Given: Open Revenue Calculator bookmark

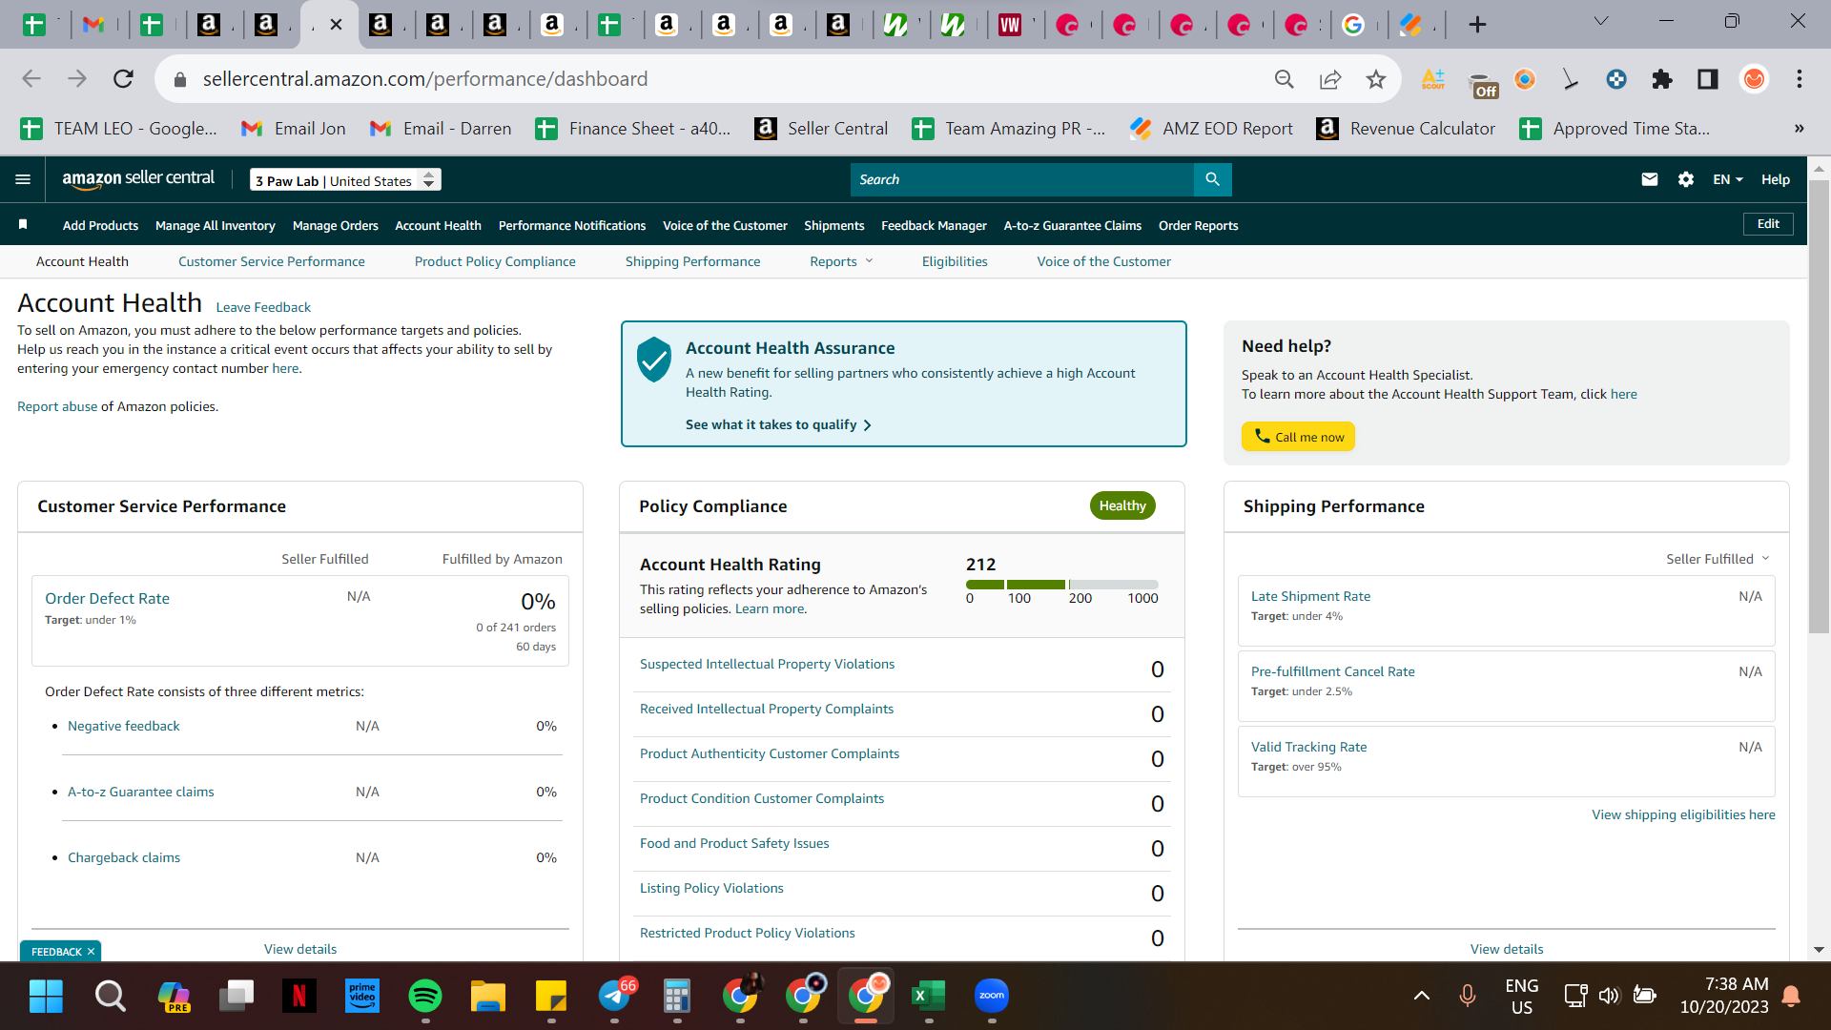Looking at the screenshot, I should (x=1406, y=128).
